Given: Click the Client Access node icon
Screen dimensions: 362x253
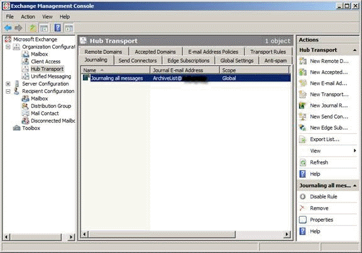Looking at the screenshot, I should [x=25, y=62].
